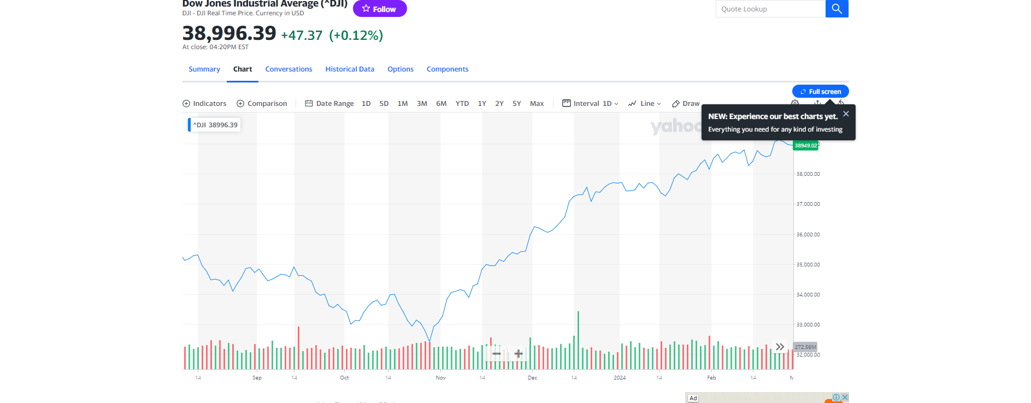Click the reset chart arrow icon

coord(841,103)
